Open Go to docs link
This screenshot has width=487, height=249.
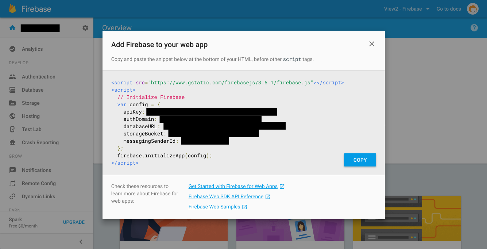coord(449,9)
